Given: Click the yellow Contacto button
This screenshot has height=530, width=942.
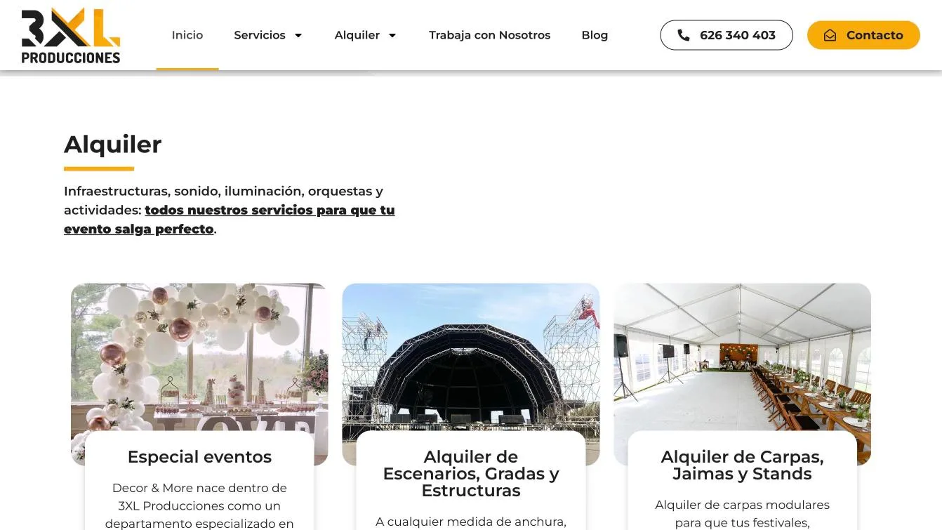Looking at the screenshot, I should tap(863, 35).
